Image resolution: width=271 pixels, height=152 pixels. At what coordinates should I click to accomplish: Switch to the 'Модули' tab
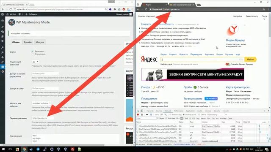coord(40,42)
